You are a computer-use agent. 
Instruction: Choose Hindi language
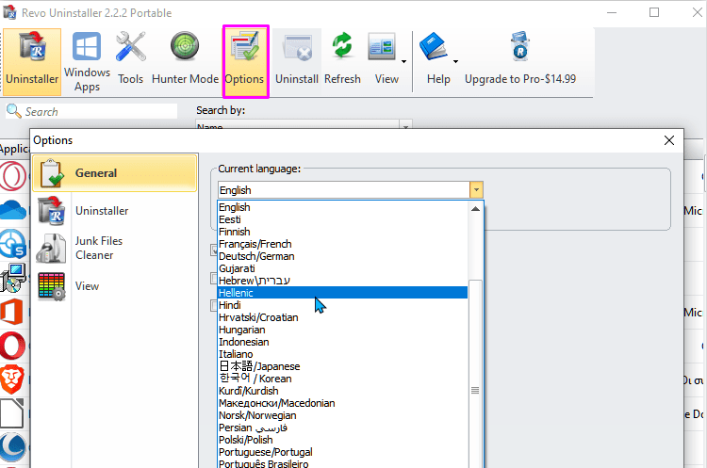pyautogui.click(x=342, y=305)
